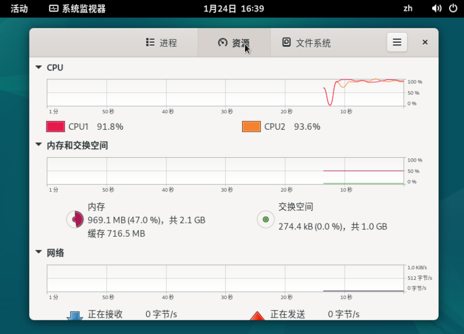This screenshot has width=464, height=334.
Task: Click the 交换空间 green color picker
Action: pyautogui.click(x=266, y=220)
